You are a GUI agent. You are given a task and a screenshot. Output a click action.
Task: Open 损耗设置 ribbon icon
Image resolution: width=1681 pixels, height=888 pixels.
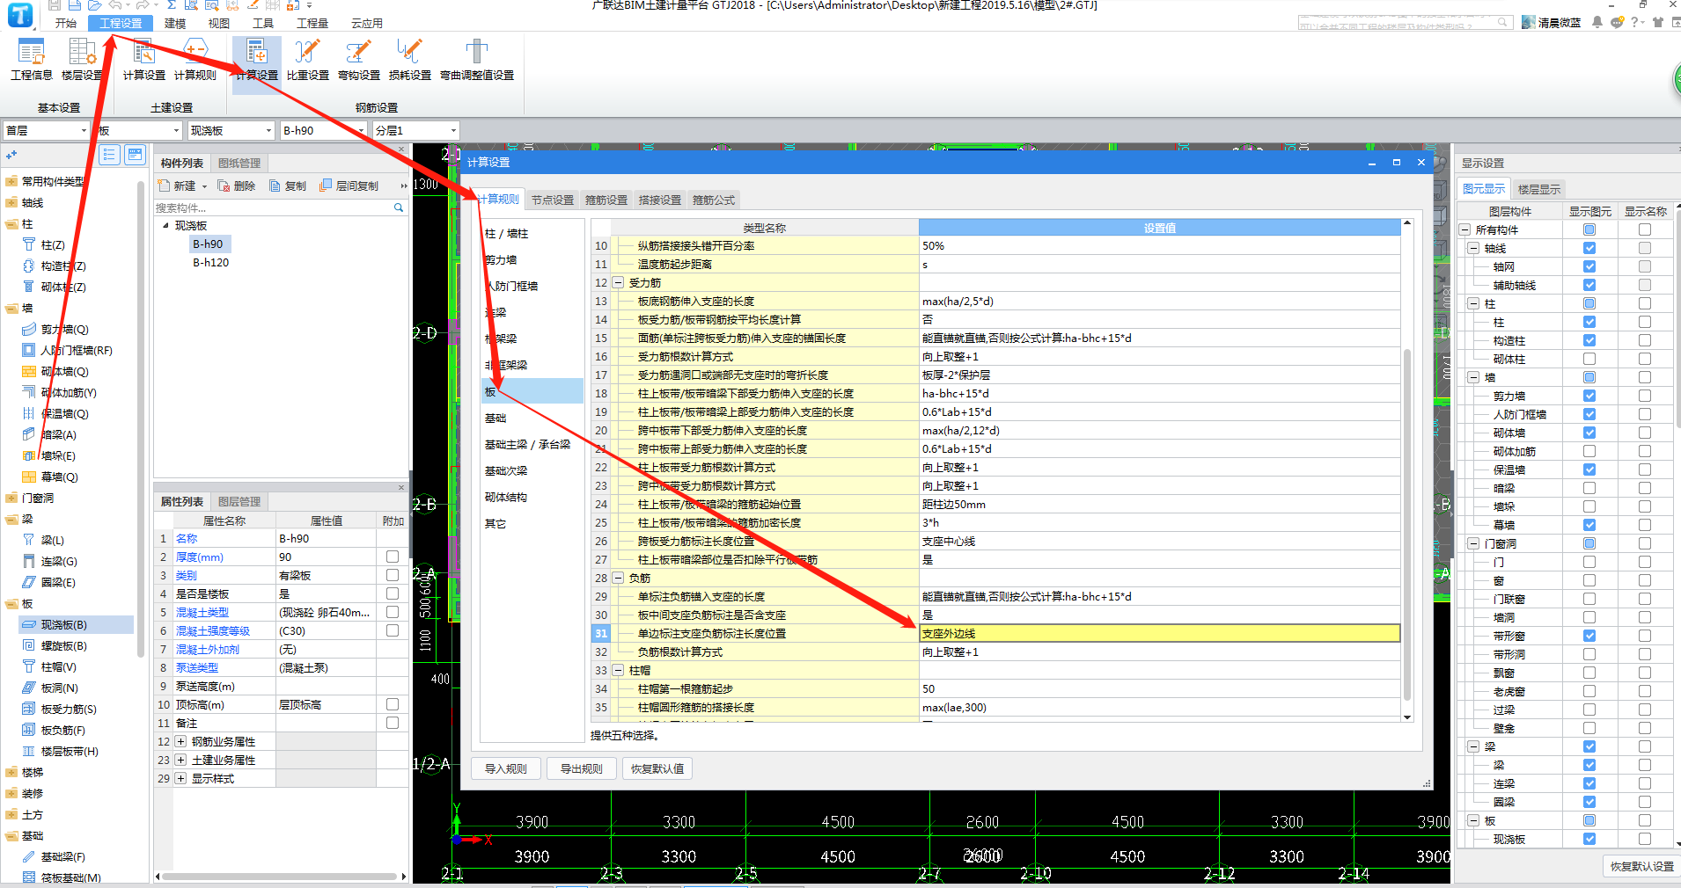tap(410, 60)
